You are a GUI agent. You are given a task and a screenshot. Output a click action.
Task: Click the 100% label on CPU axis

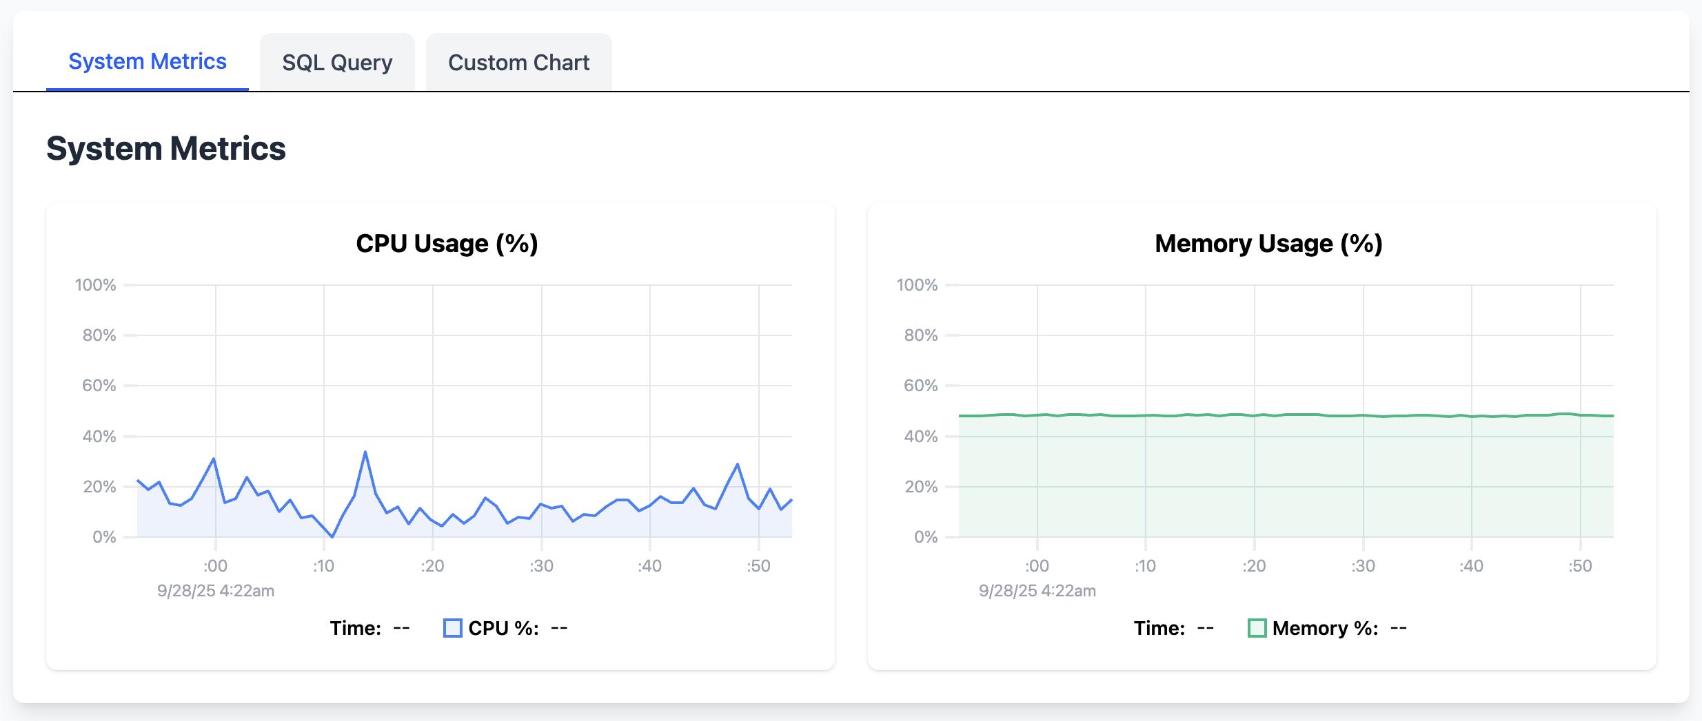95,285
